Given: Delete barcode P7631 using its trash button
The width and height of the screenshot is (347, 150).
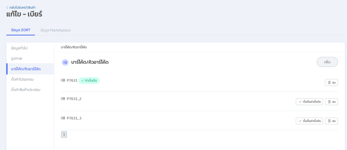Looking at the screenshot, I should (331, 82).
